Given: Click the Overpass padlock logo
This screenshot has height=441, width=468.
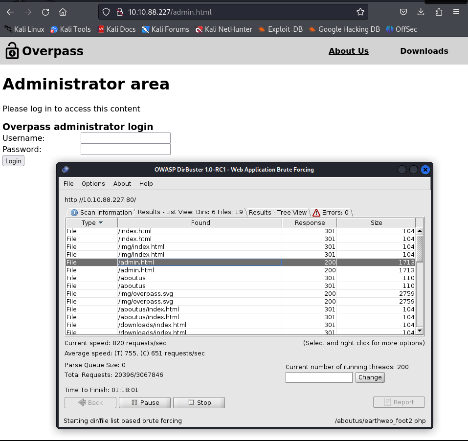Looking at the screenshot, I should click(x=12, y=51).
